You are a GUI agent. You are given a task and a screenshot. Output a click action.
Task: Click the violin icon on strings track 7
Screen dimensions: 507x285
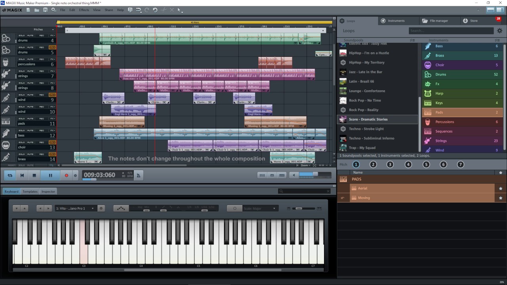(6, 74)
